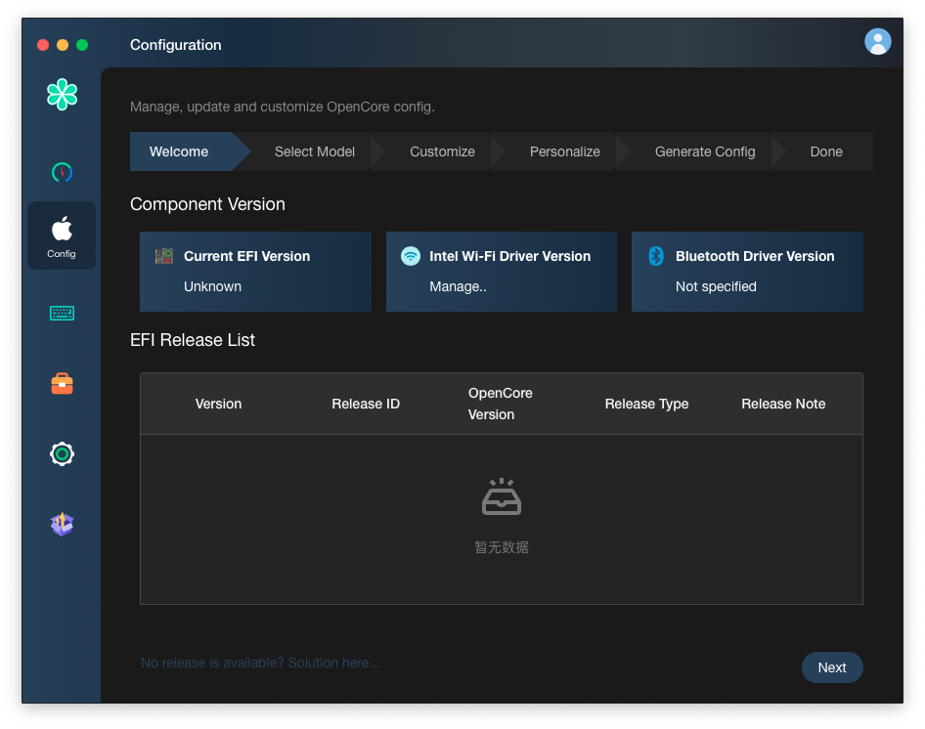
Task: Click the motherboard EFI version icon
Action: 164,256
